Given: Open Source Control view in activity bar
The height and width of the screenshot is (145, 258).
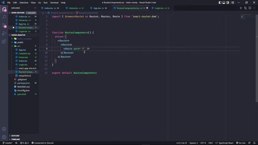Looking at the screenshot, I should pos(4,25).
